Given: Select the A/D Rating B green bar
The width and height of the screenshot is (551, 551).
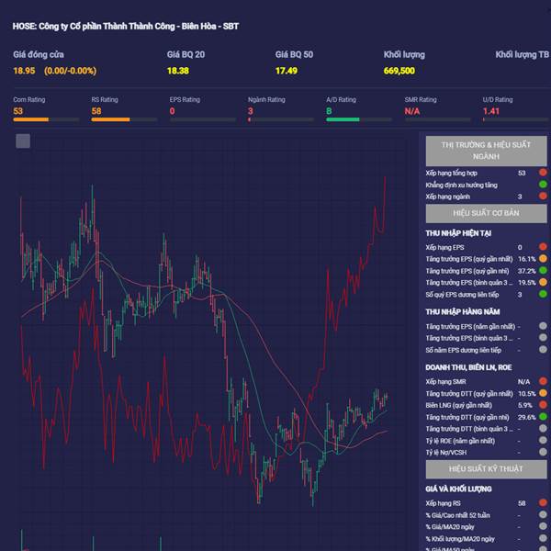Looking at the screenshot, I should [x=359, y=119].
